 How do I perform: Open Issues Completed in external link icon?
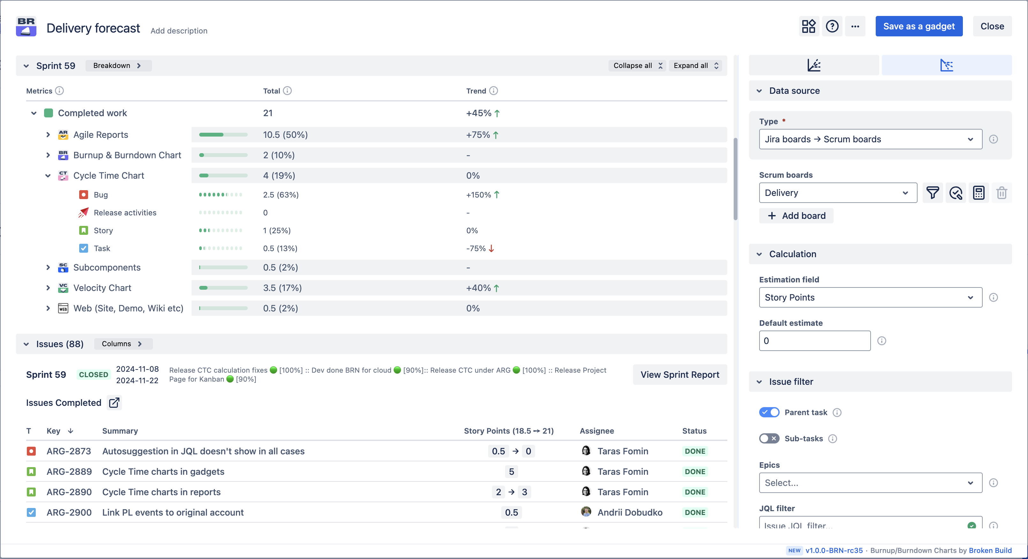pyautogui.click(x=114, y=403)
